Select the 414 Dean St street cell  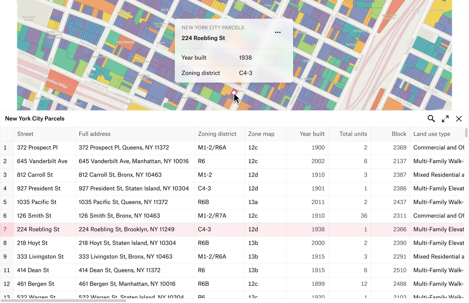coord(45,270)
